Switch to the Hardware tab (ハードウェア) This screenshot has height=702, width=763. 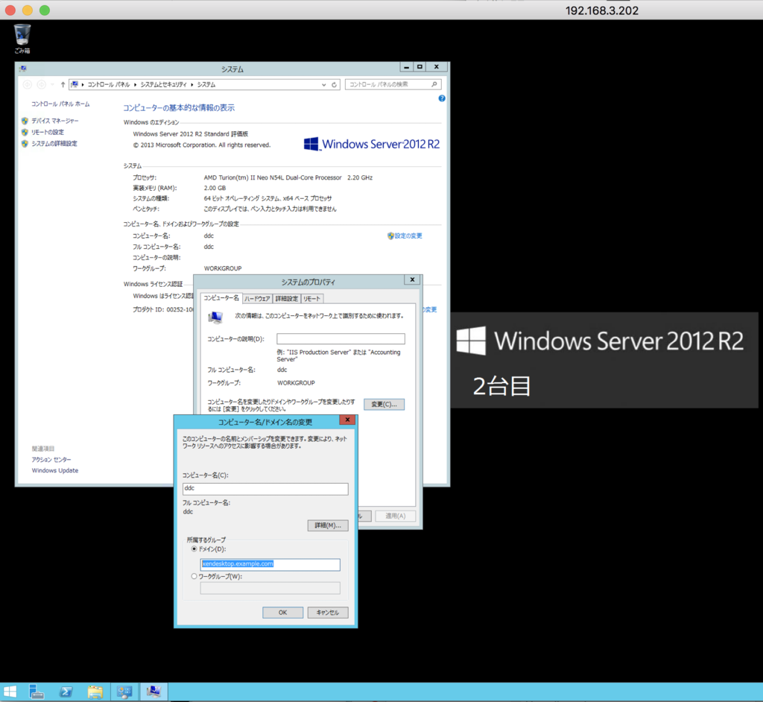pos(257,299)
